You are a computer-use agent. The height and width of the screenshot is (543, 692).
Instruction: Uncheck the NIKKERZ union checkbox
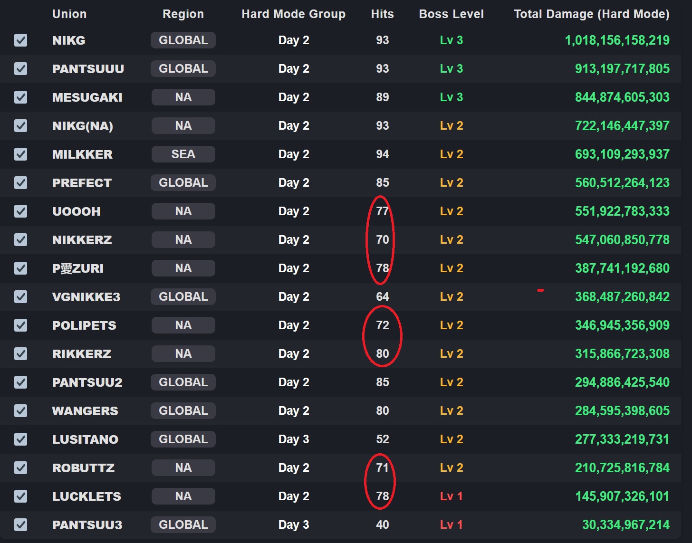point(20,240)
